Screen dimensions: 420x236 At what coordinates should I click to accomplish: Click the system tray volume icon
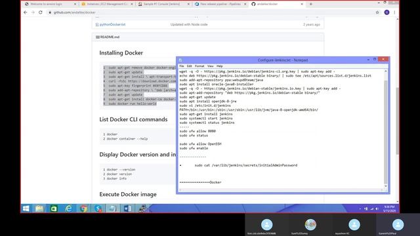point(377,208)
